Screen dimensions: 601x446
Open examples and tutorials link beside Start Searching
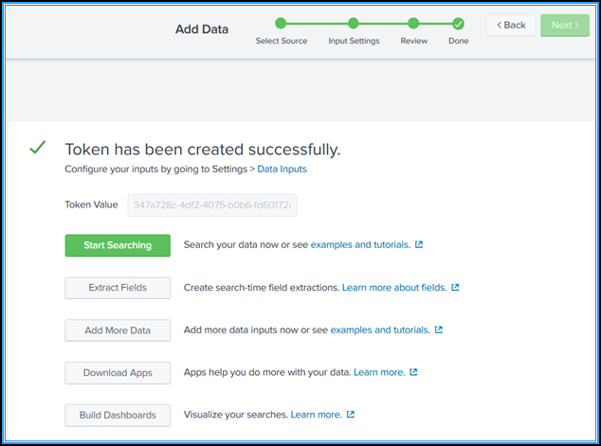(x=360, y=244)
